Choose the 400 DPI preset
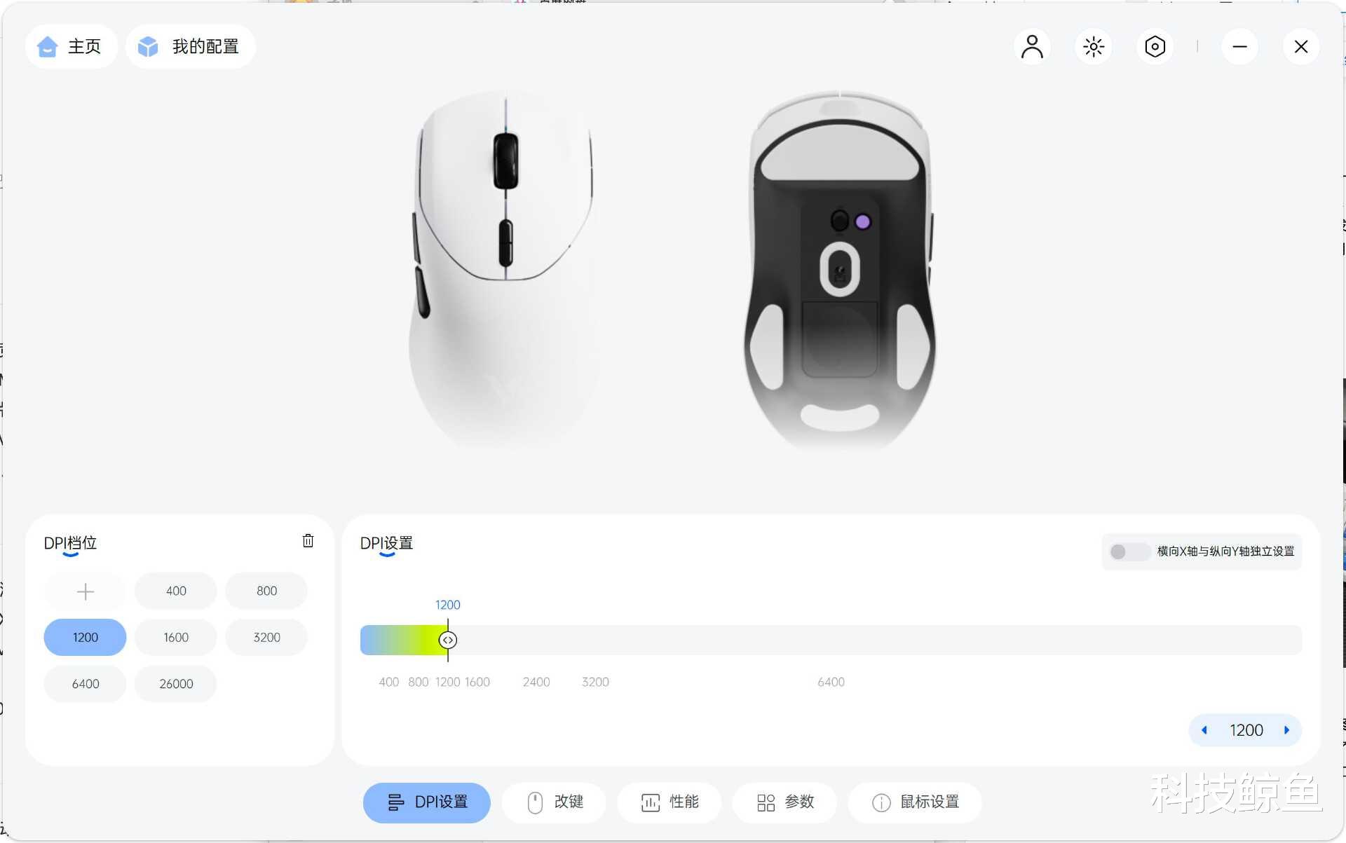This screenshot has height=843, width=1346. coord(176,591)
